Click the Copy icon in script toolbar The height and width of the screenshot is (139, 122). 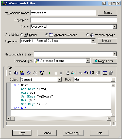tap(16, 73)
